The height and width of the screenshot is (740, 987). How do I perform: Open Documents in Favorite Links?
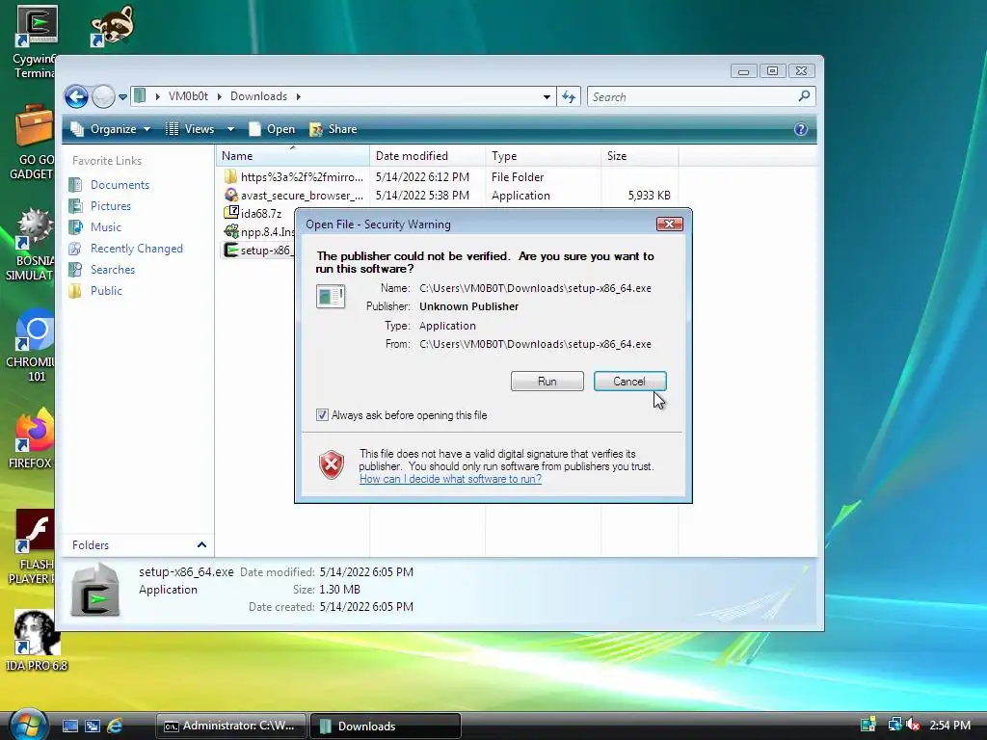pos(110,185)
